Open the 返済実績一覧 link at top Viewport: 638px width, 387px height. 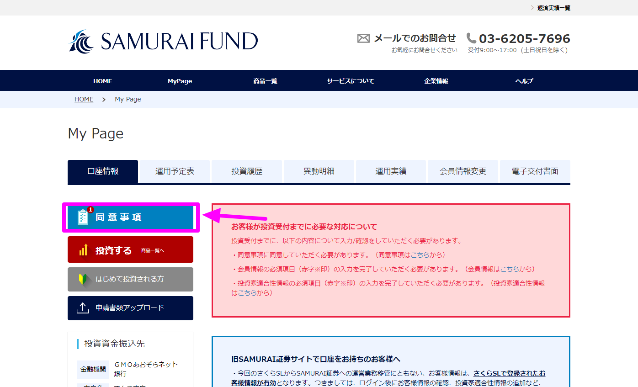point(553,8)
